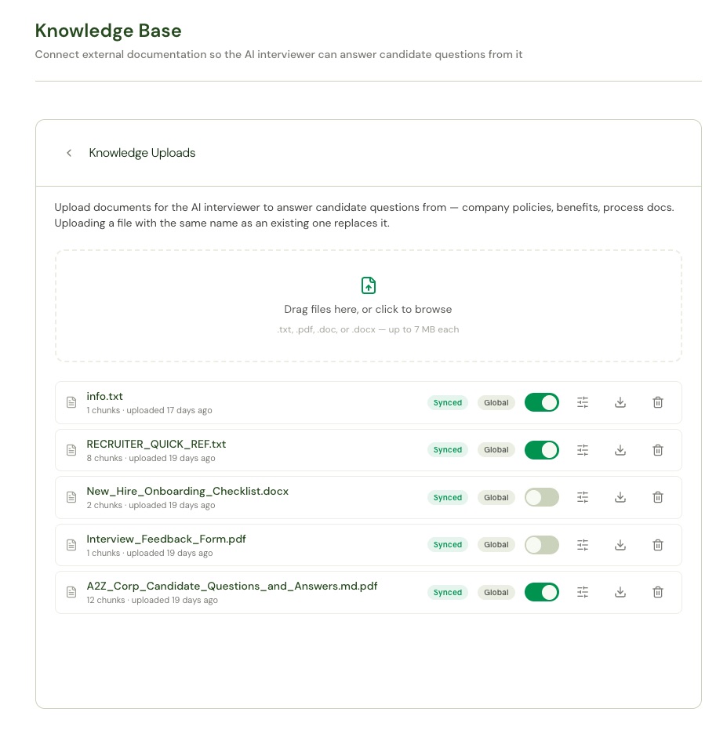
Task: Click '2 chunks · uploaded 19 days ago'
Action: click(x=151, y=505)
